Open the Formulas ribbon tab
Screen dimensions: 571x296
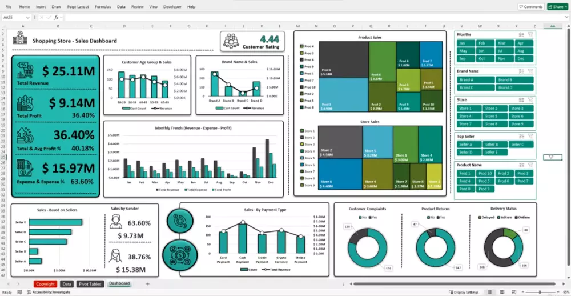[x=103, y=7]
